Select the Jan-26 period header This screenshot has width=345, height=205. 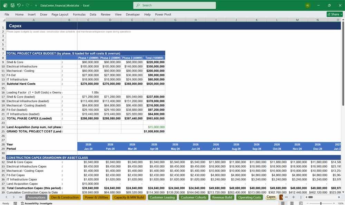tap(88, 149)
